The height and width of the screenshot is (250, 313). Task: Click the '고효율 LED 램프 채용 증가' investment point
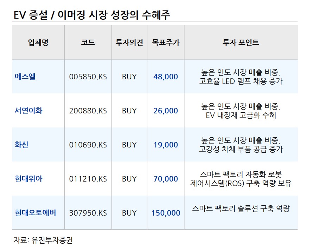tap(241, 81)
